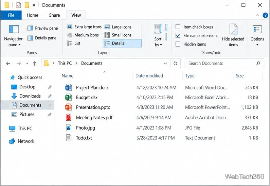Select the Excel icon of Budget.xlsx
Image resolution: width=270 pixels, height=186 pixels.
69,97
